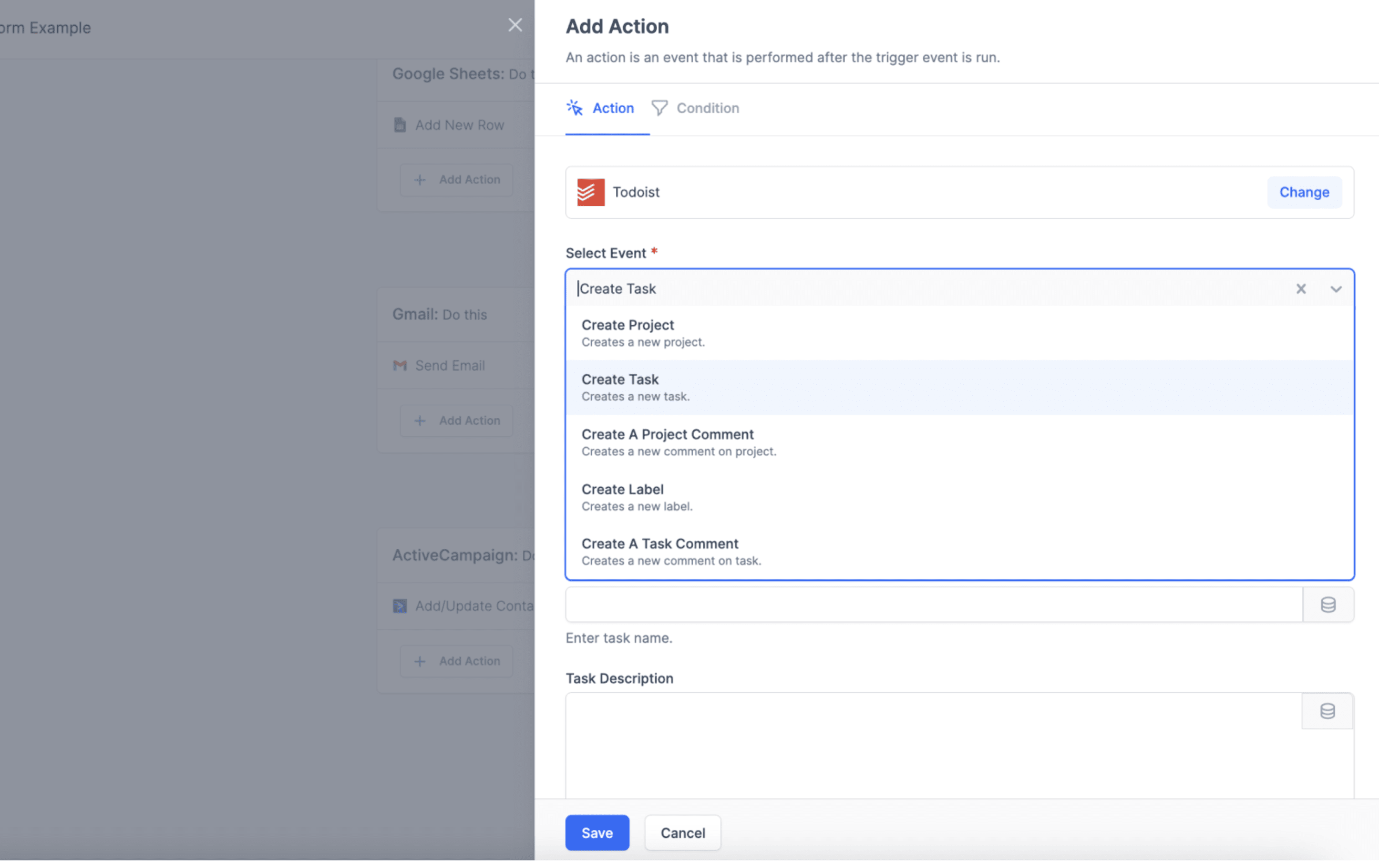This screenshot has width=1379, height=862.
Task: Click the cursor icon next to Action
Action: 574,108
